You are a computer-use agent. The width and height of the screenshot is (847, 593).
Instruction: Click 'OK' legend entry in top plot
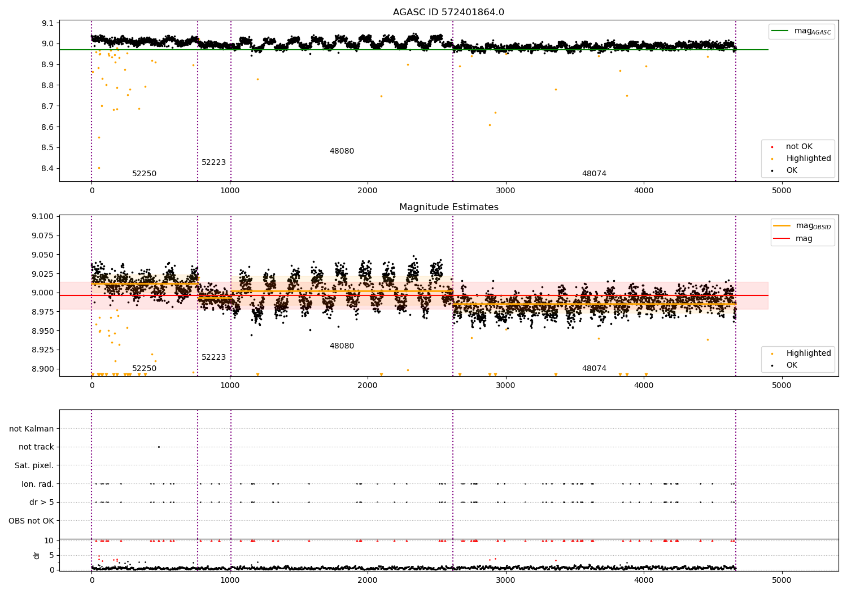click(x=792, y=171)
